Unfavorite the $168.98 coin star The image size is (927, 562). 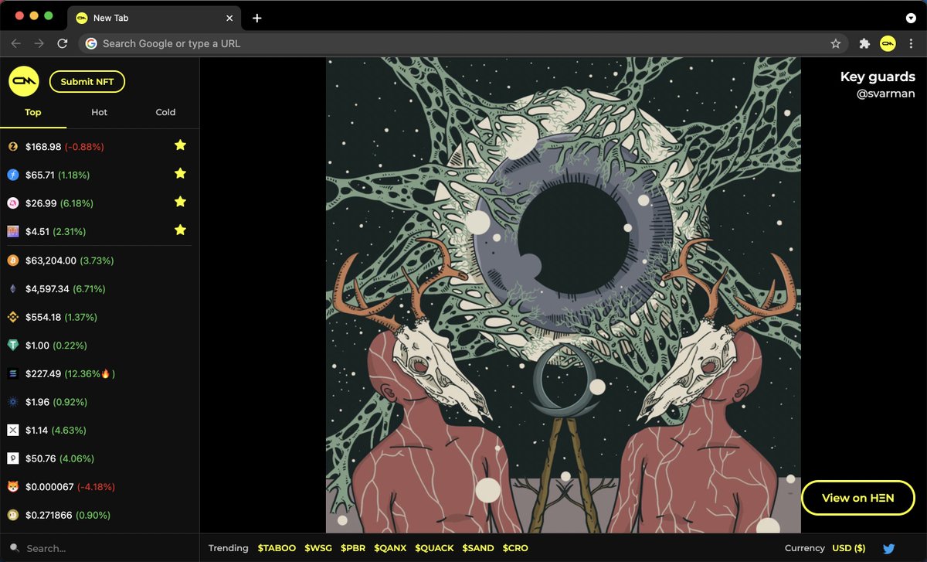pos(180,145)
